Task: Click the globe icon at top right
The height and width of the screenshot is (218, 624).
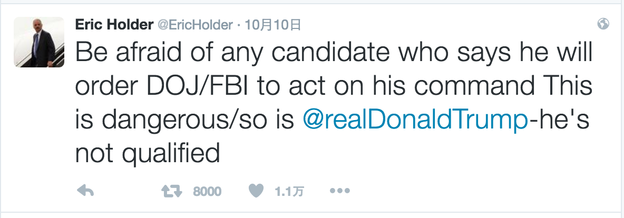Action: pyautogui.click(x=604, y=24)
